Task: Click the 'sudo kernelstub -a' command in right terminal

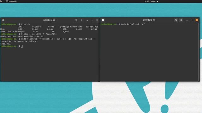Action: [133, 24]
